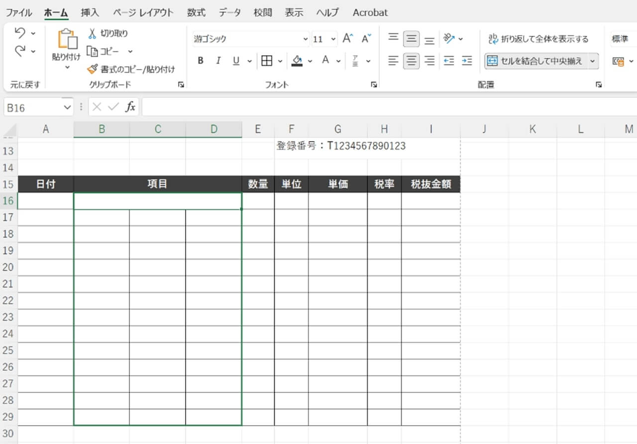Select the 項目 header cell

point(157,184)
